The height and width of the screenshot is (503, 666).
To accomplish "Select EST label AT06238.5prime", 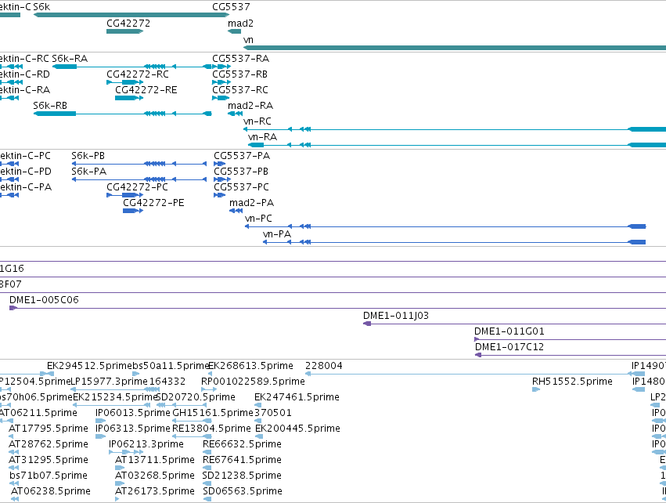I will pyautogui.click(x=51, y=492).
